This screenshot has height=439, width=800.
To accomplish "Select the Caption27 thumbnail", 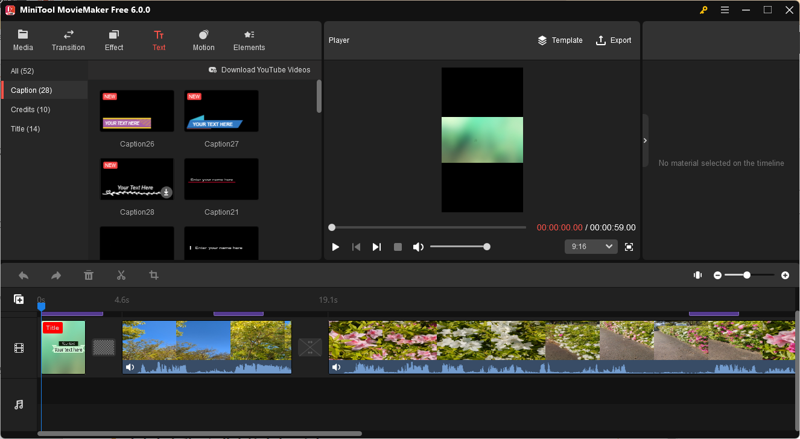I will pyautogui.click(x=221, y=112).
